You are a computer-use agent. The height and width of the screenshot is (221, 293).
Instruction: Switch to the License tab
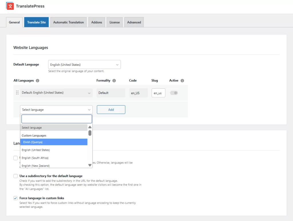pos(114,22)
